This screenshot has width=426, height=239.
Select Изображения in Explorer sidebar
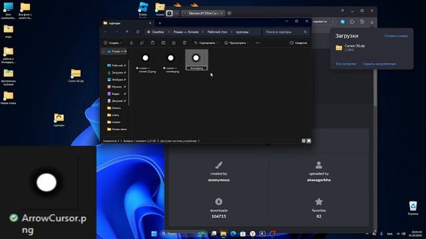pos(116,80)
